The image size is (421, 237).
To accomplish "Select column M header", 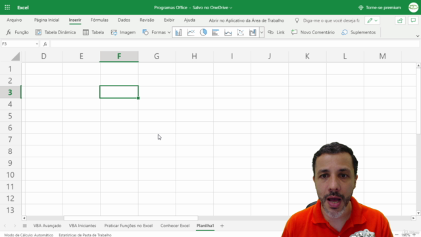I will pyautogui.click(x=383, y=56).
